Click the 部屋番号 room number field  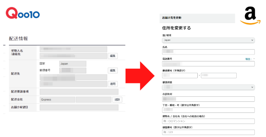click(208, 132)
